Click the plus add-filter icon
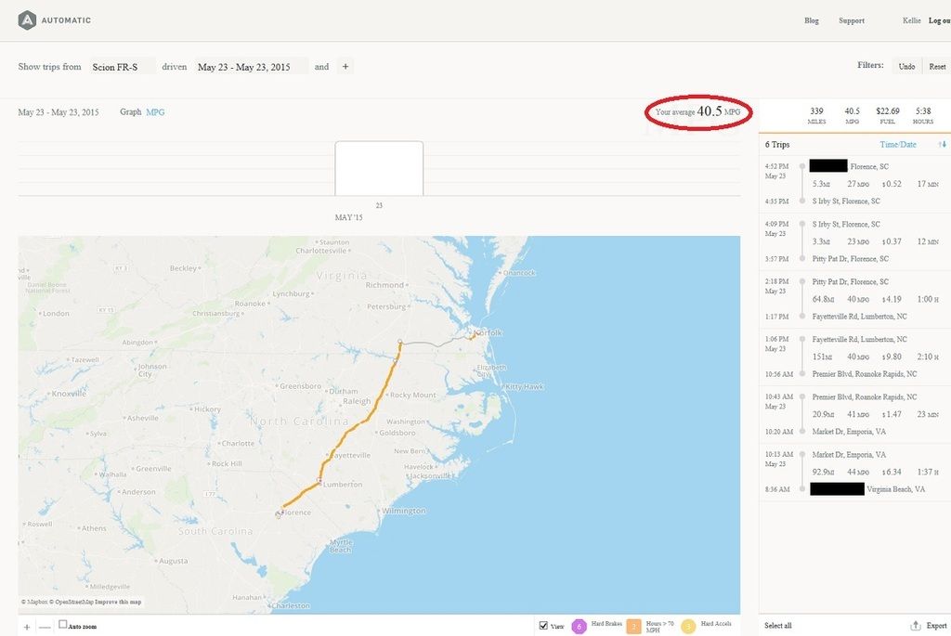The image size is (951, 636). [x=345, y=67]
